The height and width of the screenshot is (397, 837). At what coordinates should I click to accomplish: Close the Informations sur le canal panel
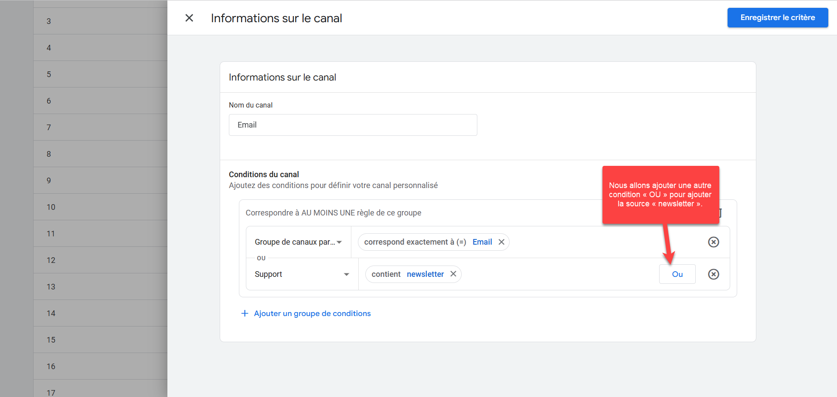(189, 18)
